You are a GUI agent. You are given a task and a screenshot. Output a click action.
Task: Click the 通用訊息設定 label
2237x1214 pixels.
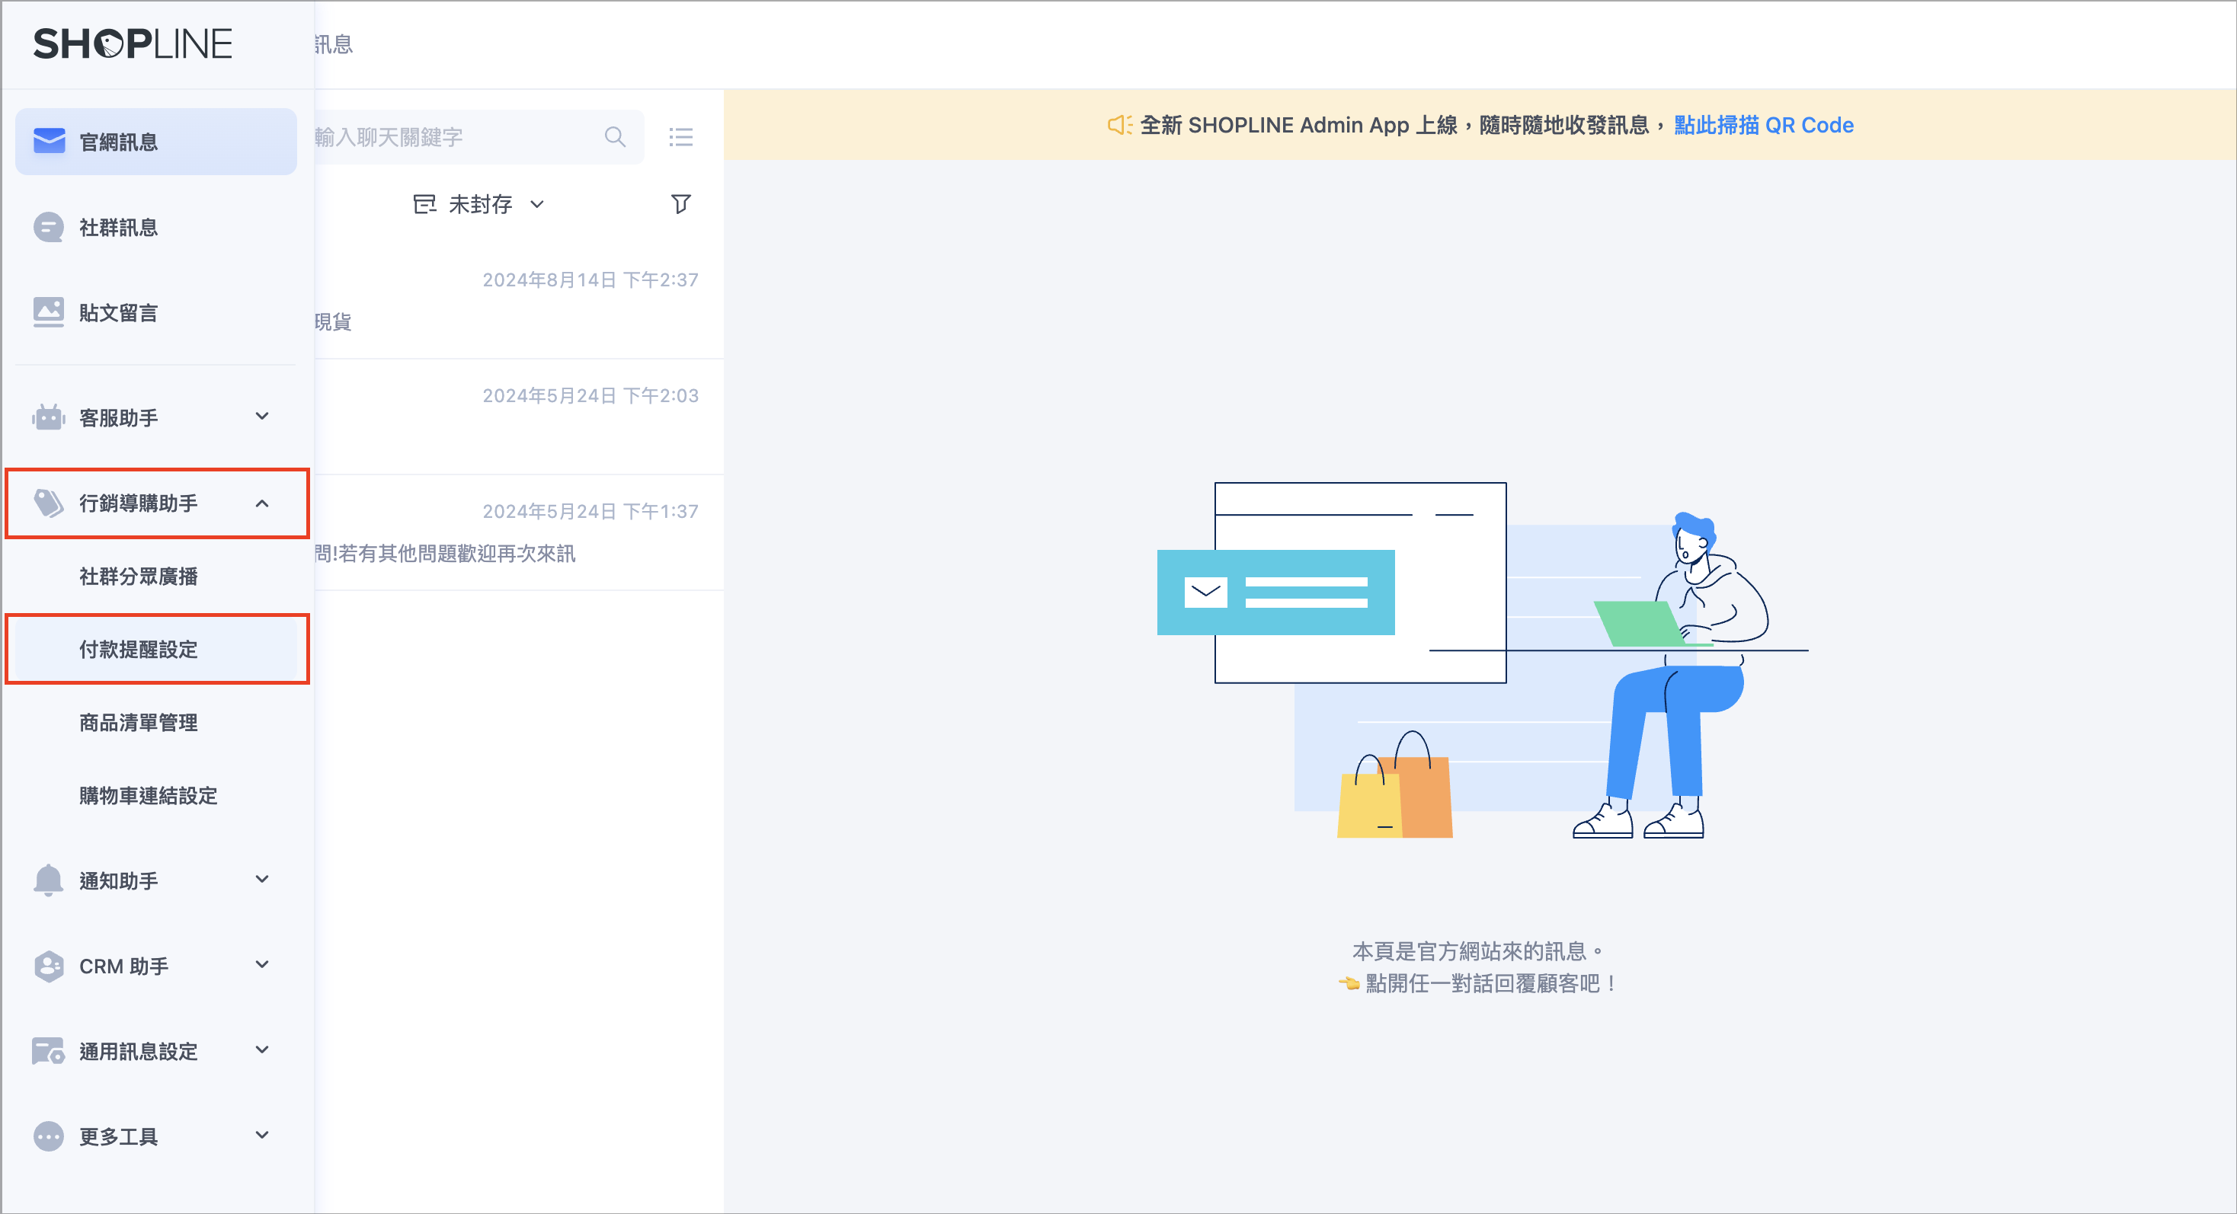click(x=139, y=1051)
